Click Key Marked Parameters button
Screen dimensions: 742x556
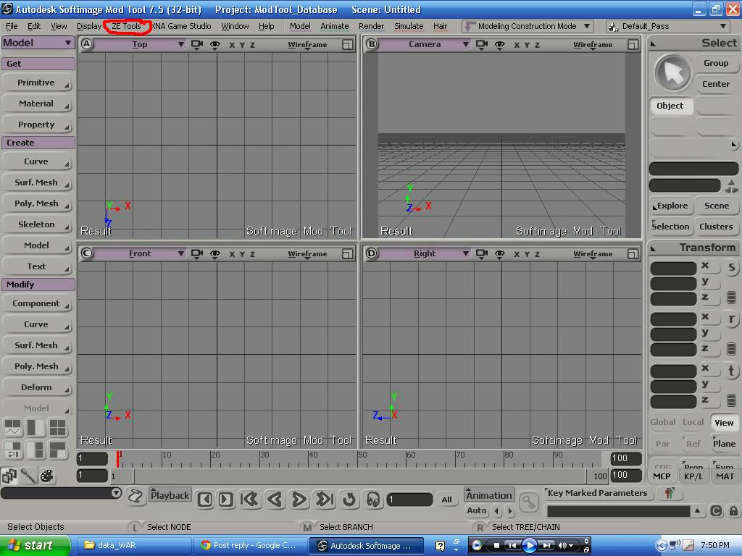(x=598, y=493)
